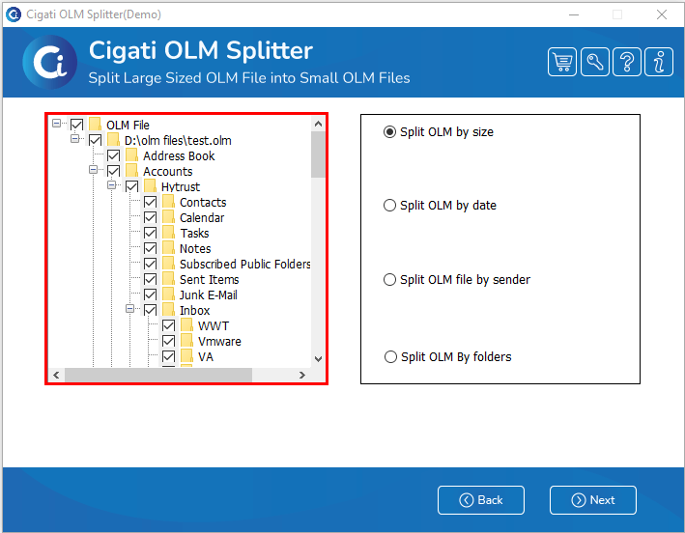This screenshot has width=685, height=533.
Task: Click the key activation icon
Action: click(594, 62)
